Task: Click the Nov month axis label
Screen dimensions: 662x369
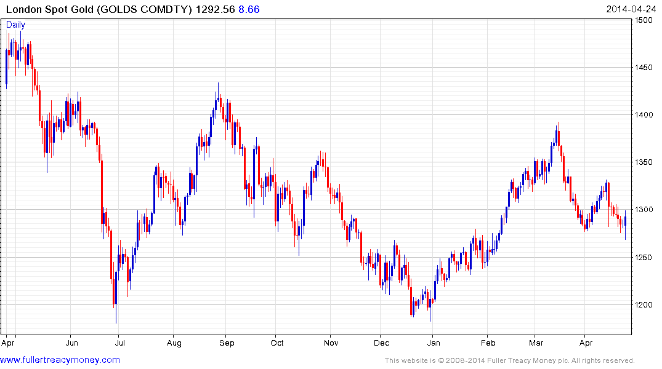Action: pos(331,343)
